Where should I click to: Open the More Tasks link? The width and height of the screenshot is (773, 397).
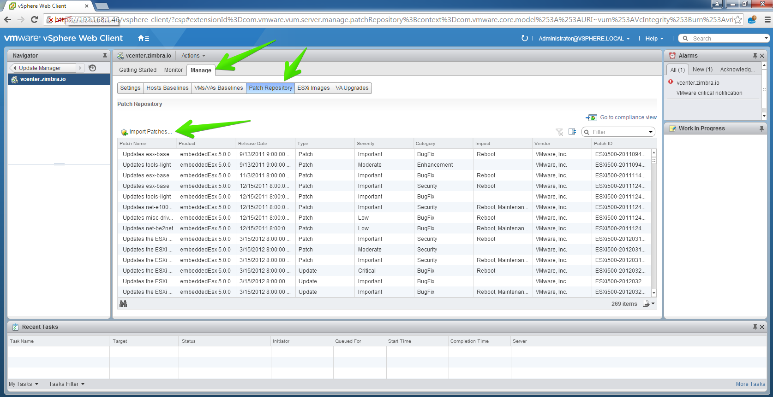(750, 384)
